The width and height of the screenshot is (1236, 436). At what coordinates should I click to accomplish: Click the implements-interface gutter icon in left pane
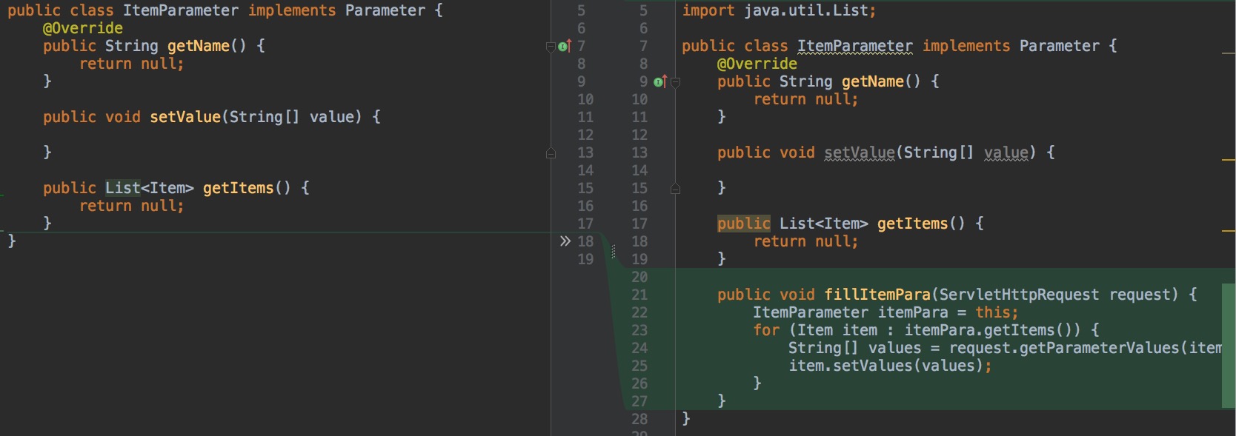click(565, 47)
